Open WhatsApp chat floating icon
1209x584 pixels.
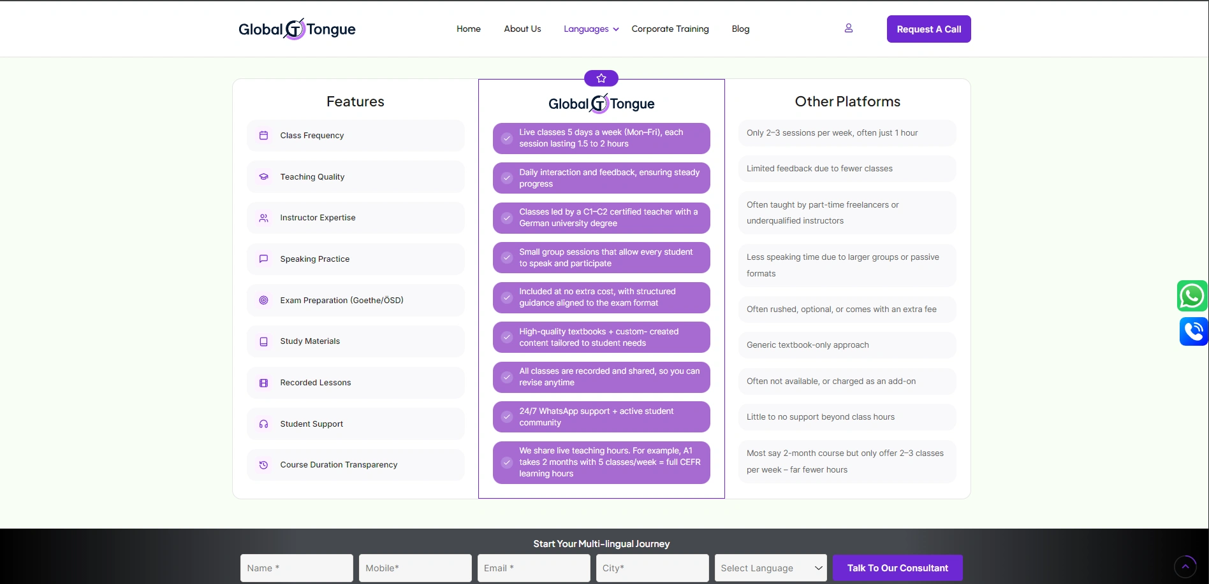click(x=1192, y=296)
